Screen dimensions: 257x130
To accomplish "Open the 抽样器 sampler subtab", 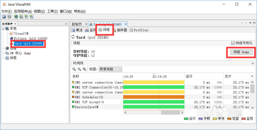I will coord(120,30).
